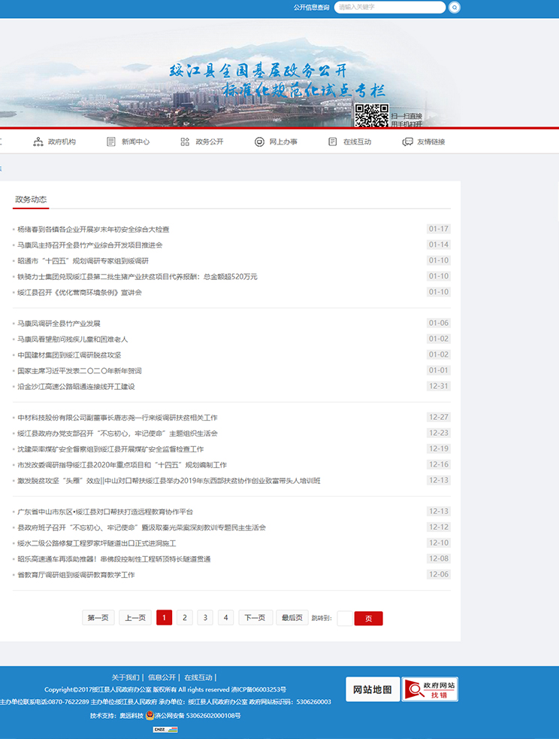
Task: Open 网站地图 site map button
Action: [372, 689]
